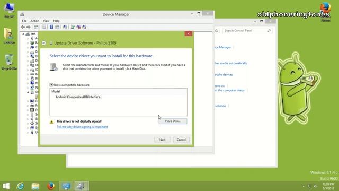Open the Start button on taskbar
This screenshot has height=191, width=339.
(6, 186)
